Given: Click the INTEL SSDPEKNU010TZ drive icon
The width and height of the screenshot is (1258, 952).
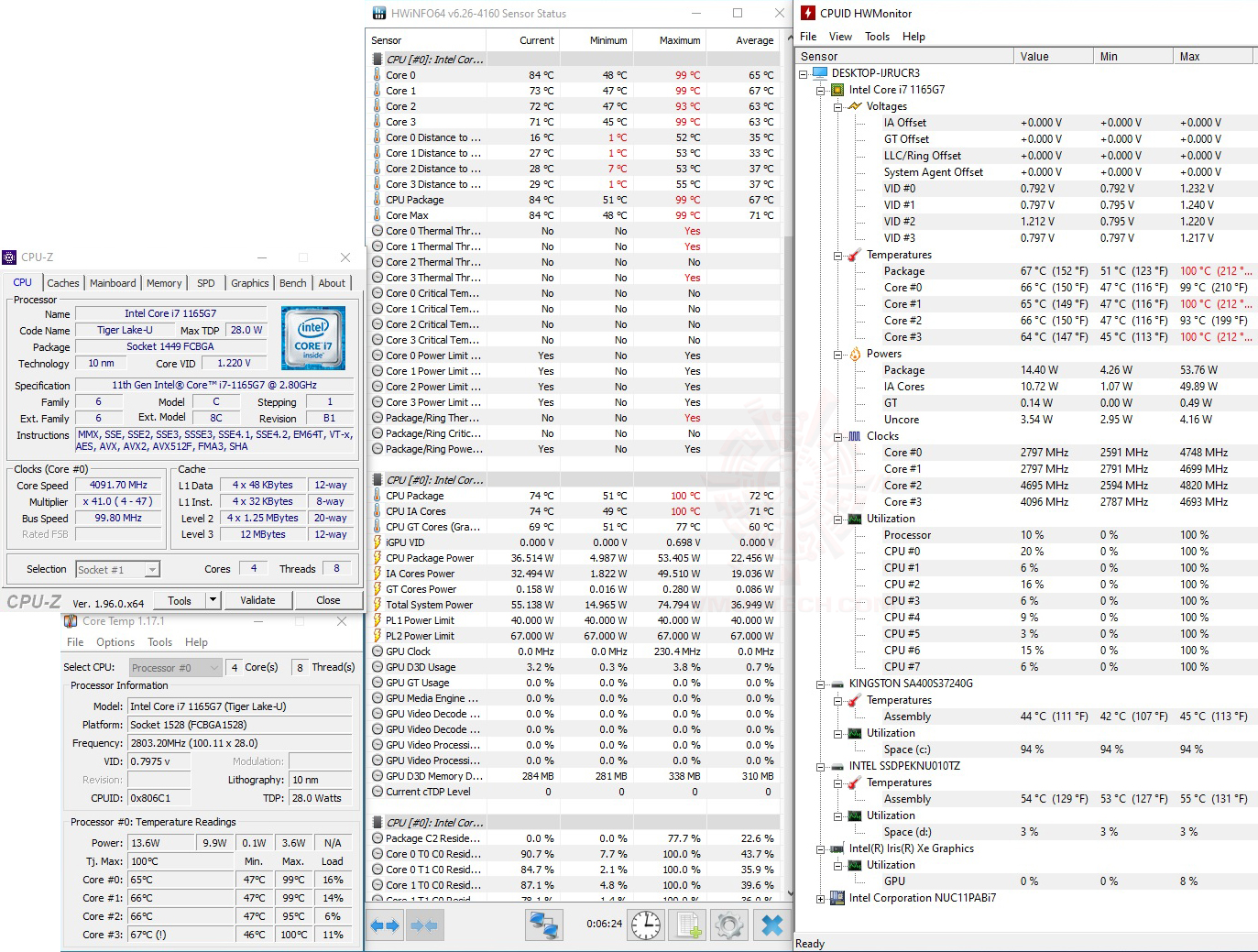Looking at the screenshot, I should [837, 766].
